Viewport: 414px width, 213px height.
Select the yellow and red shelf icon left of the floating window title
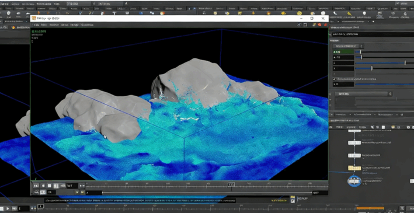[x=162, y=13]
